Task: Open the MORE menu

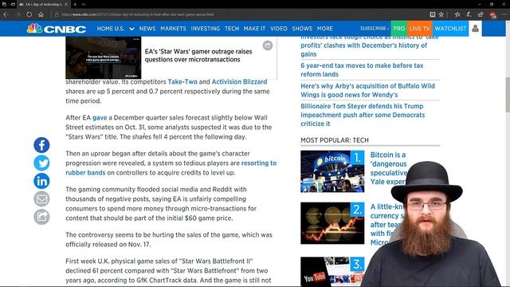Action: (325, 29)
